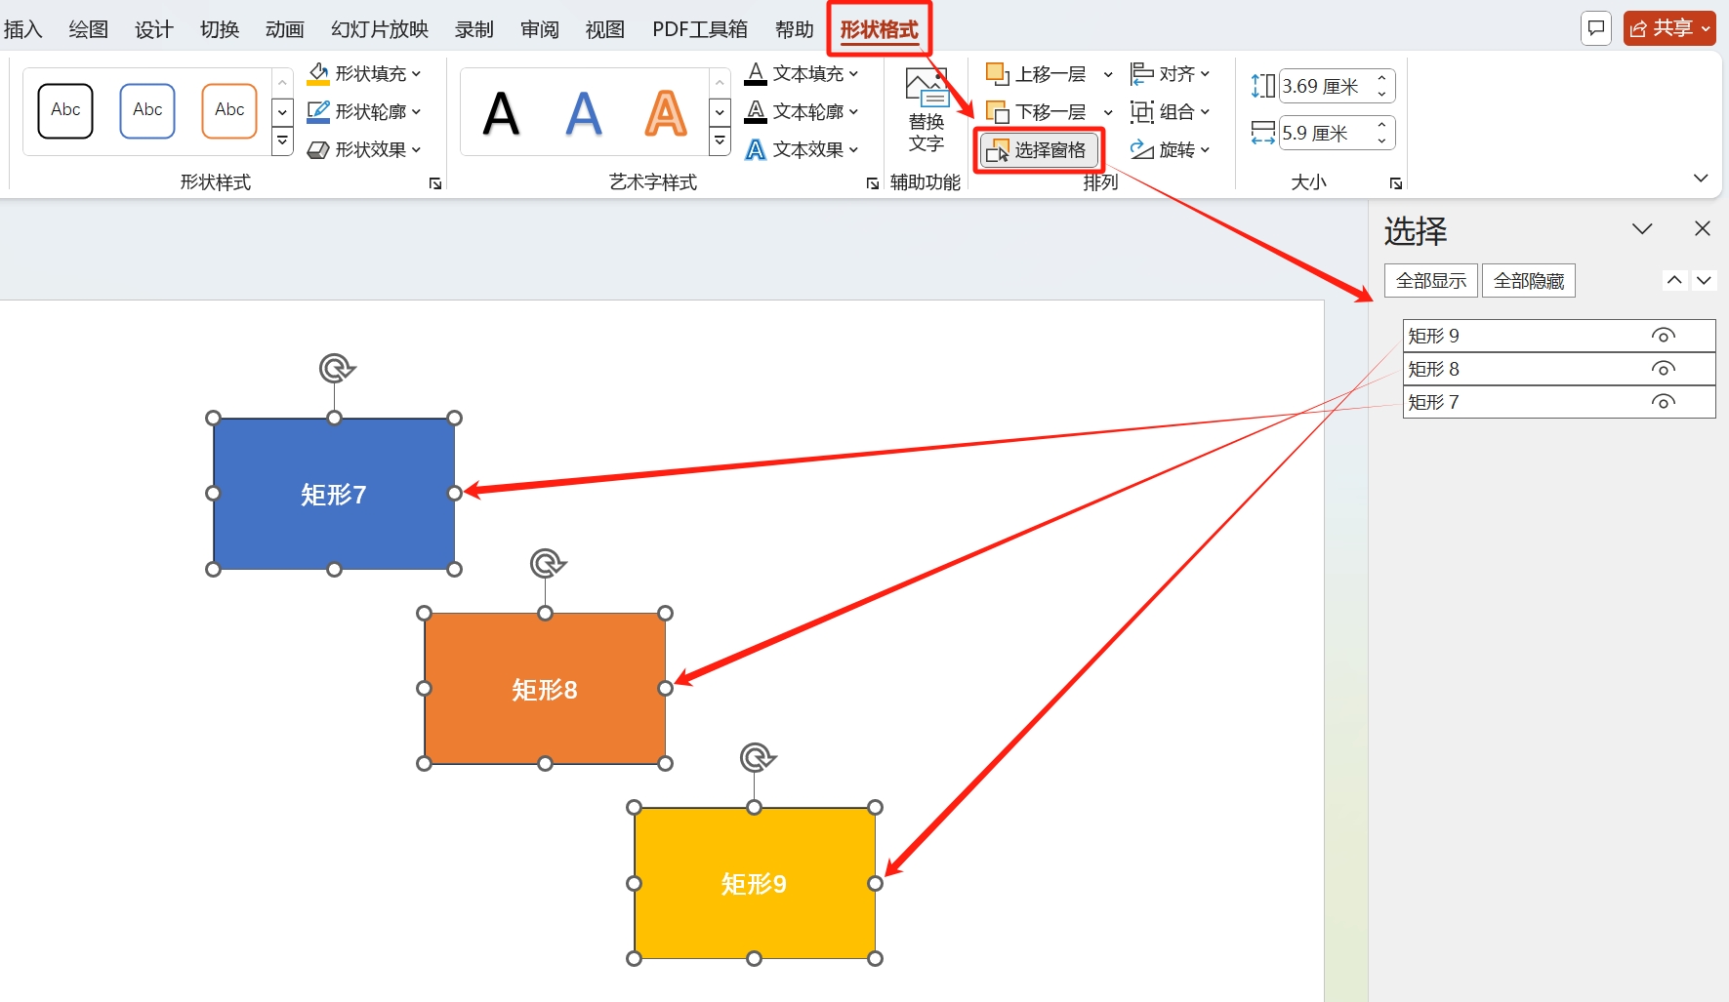Viewport: 1729px width, 1002px height.
Task: Click Bring Forward (上移一层) icon
Action: [x=997, y=74]
